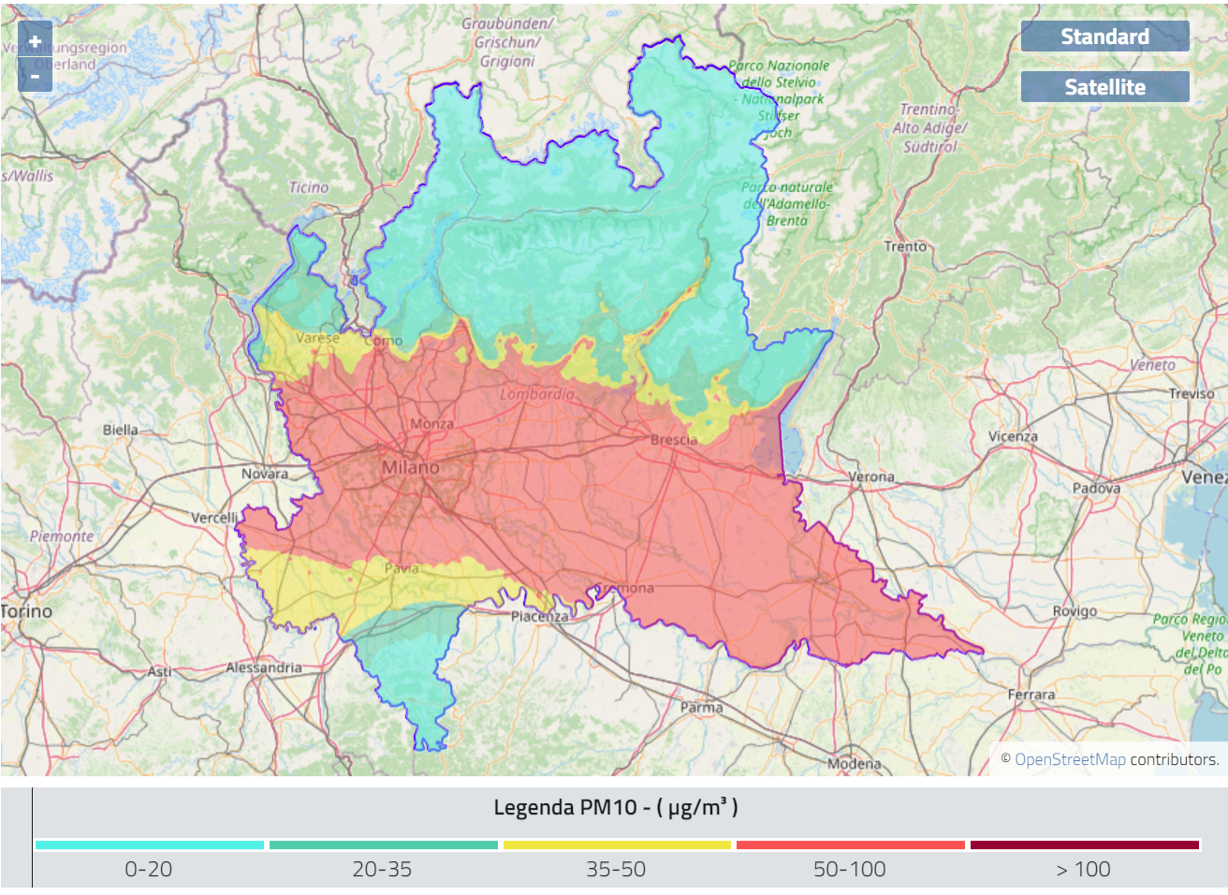Switch to Satellite map view

1104,87
